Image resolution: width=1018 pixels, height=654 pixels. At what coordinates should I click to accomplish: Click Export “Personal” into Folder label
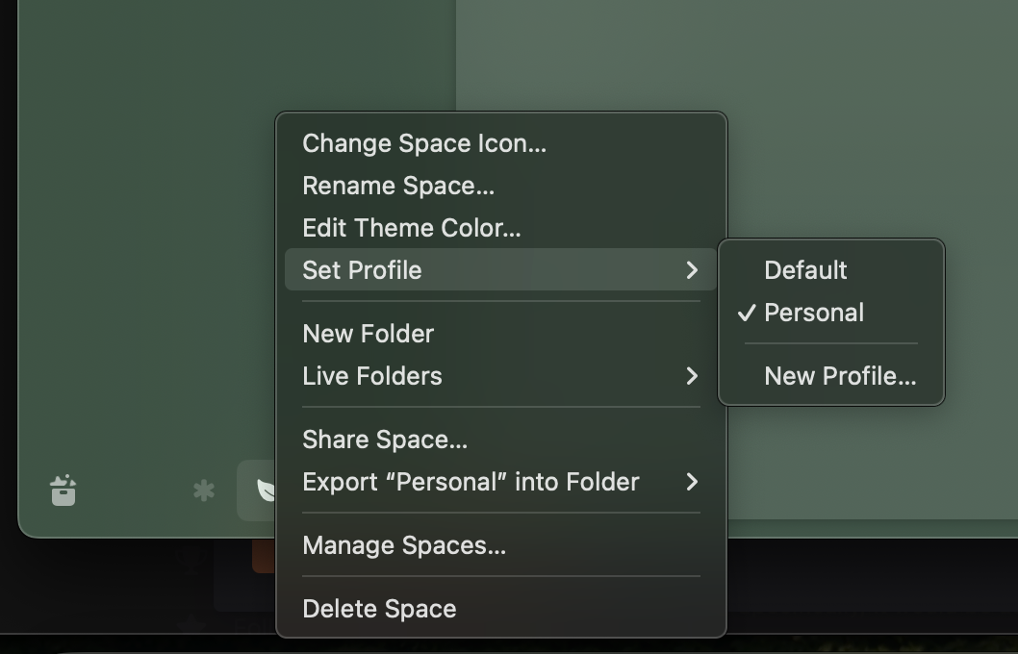click(471, 482)
